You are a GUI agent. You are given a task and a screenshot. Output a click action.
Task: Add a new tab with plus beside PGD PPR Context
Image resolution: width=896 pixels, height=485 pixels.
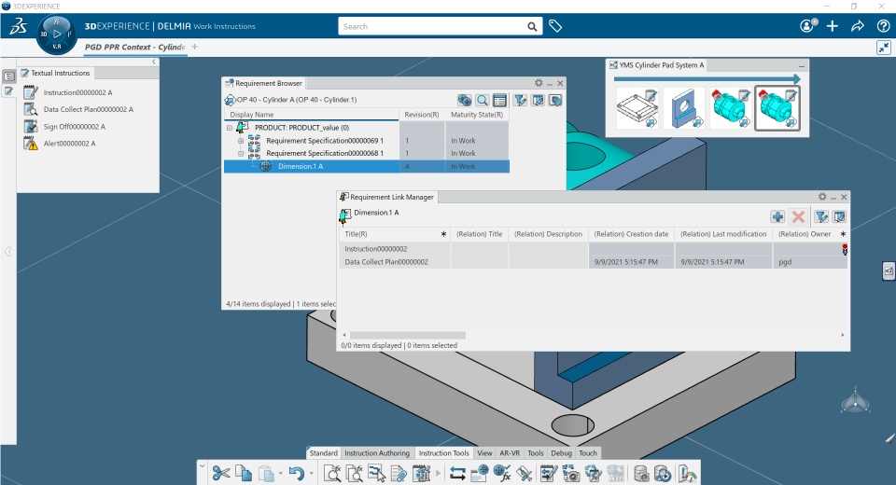point(195,47)
